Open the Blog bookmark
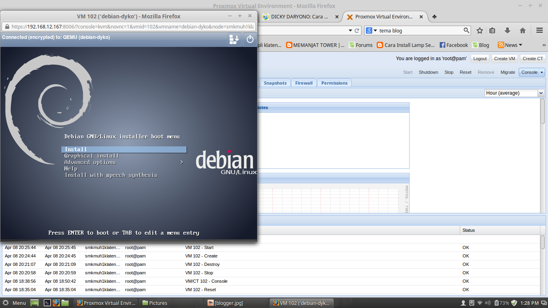Viewport: 548px width, 308px height. pos(481,45)
